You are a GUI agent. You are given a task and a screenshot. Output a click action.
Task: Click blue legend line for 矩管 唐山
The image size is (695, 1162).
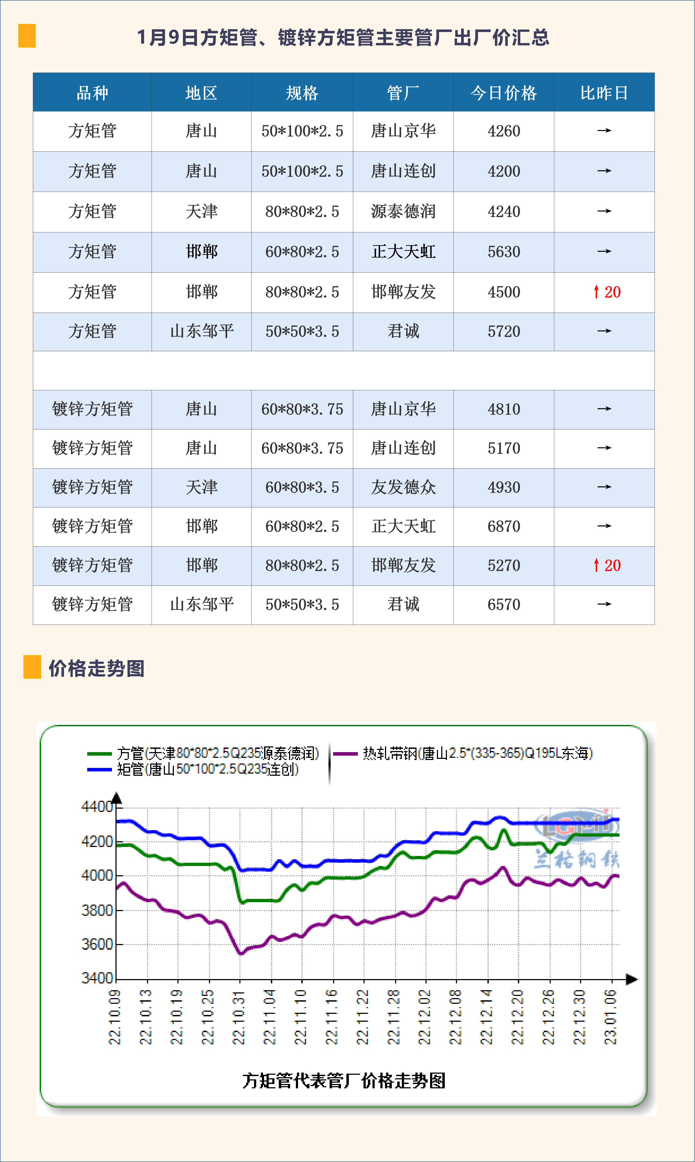pos(99,769)
